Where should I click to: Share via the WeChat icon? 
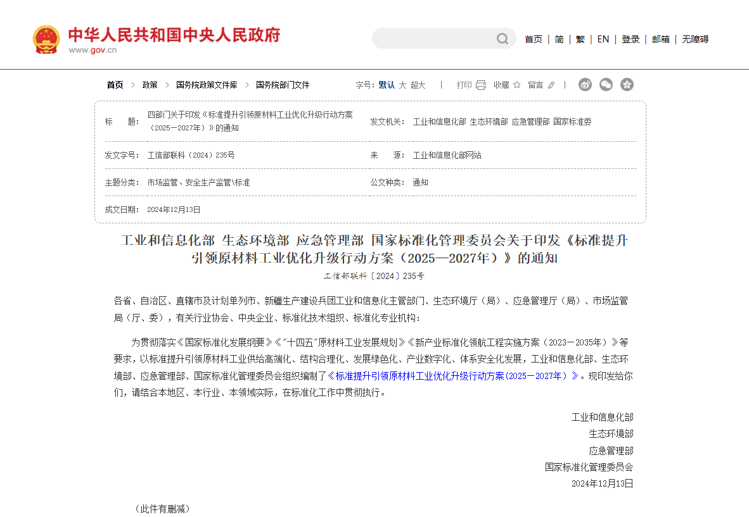coord(606,84)
